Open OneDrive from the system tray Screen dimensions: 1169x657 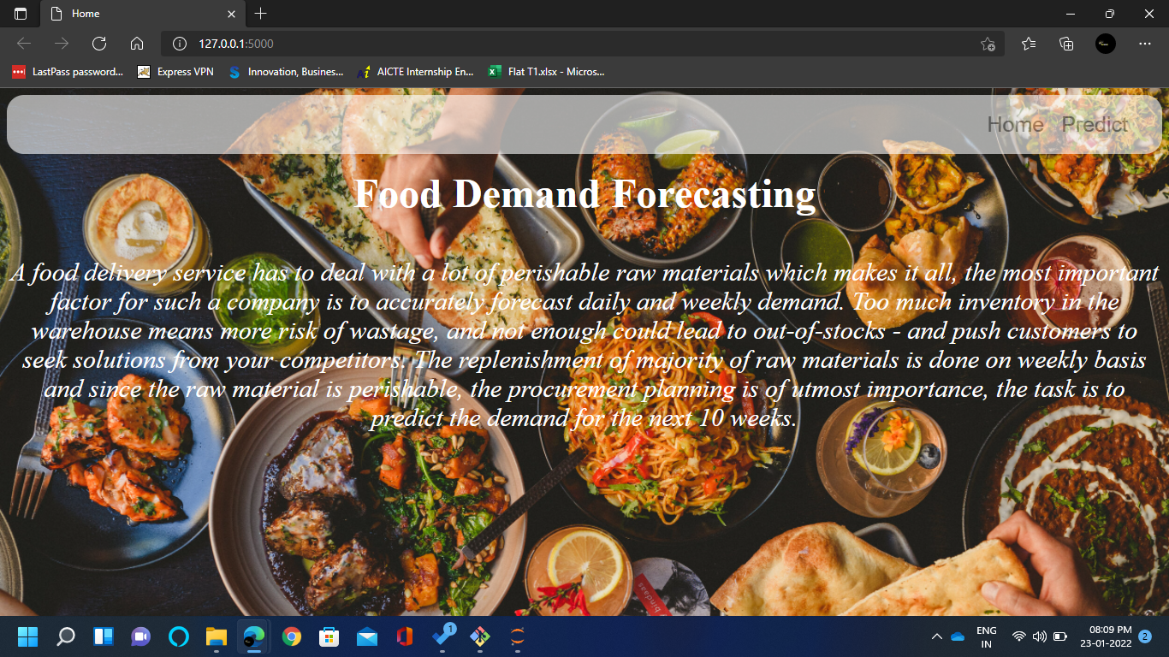click(x=957, y=636)
